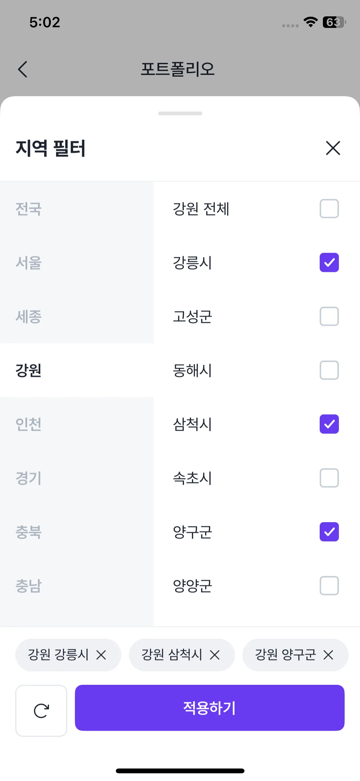Open the 인천 region list
The image size is (360, 781).
(29, 424)
